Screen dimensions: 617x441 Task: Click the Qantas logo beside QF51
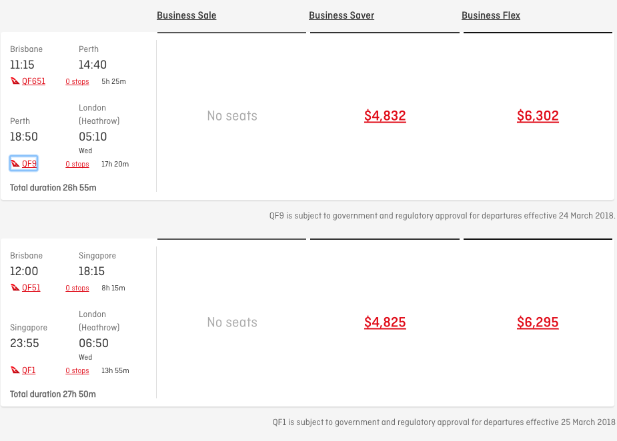[15, 288]
